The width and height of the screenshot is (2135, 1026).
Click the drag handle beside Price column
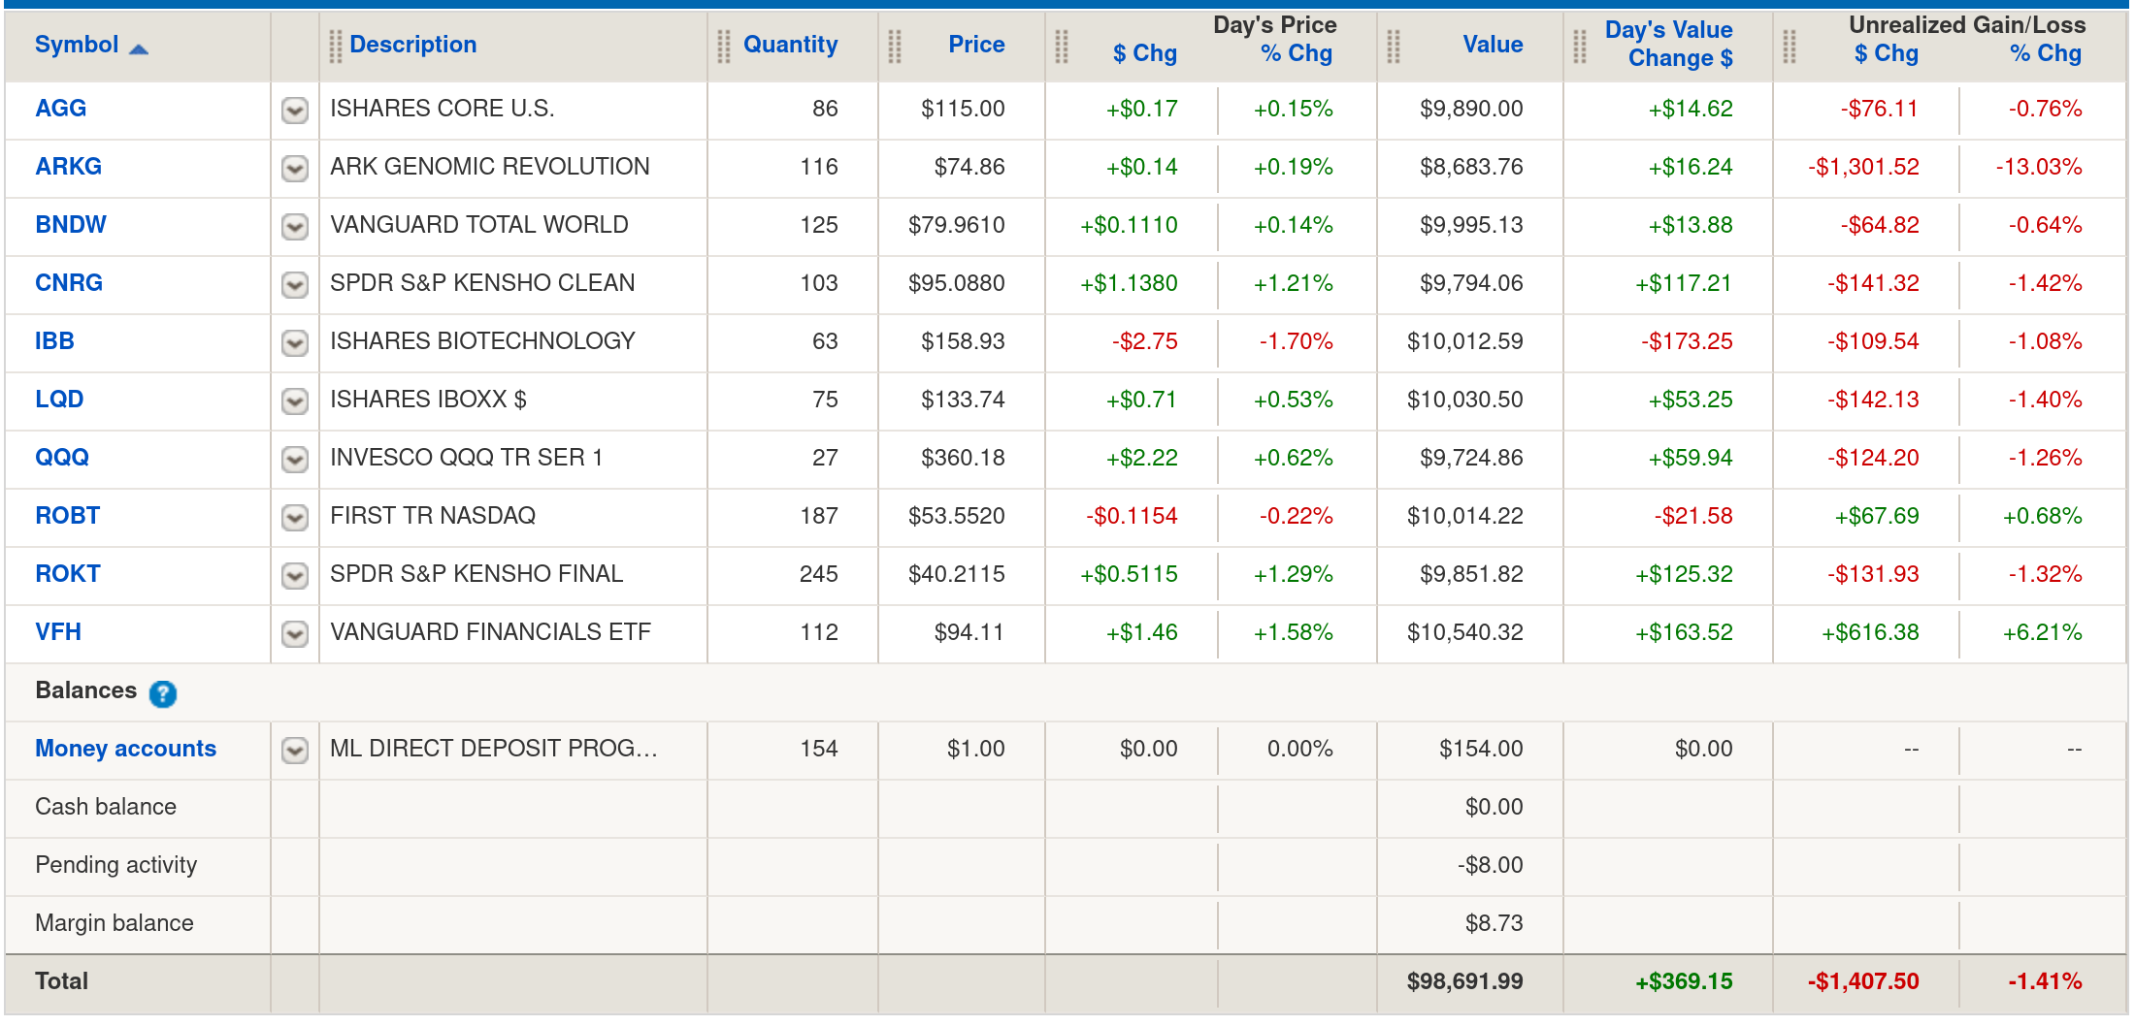(x=895, y=46)
